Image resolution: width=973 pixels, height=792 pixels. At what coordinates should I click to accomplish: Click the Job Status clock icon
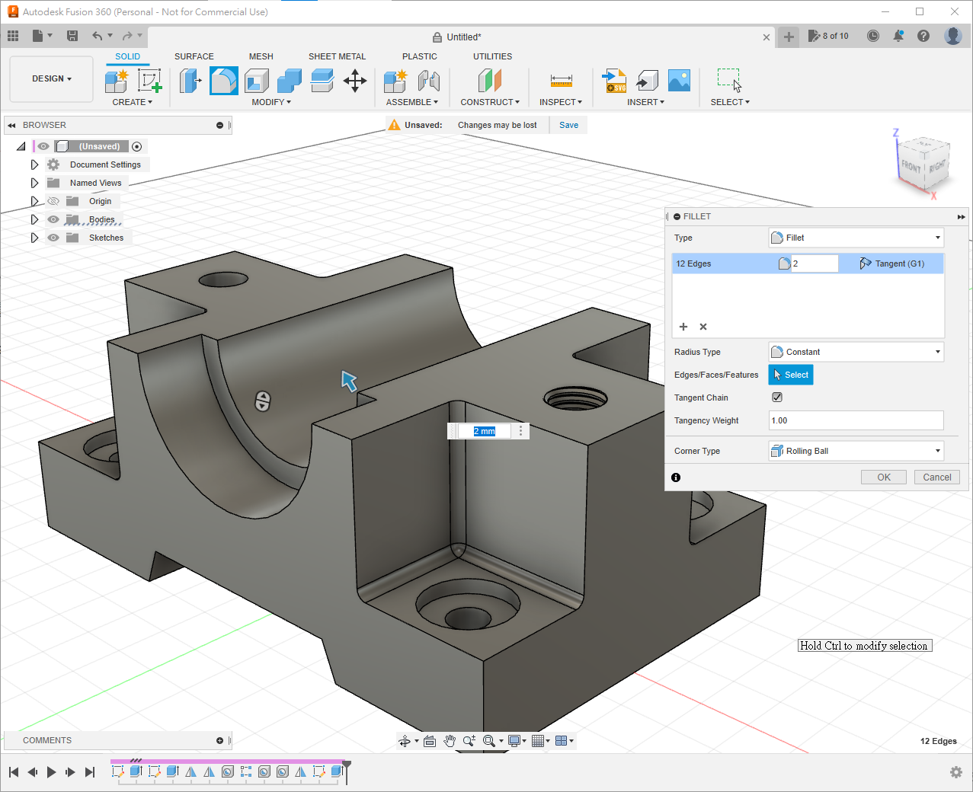(x=873, y=37)
